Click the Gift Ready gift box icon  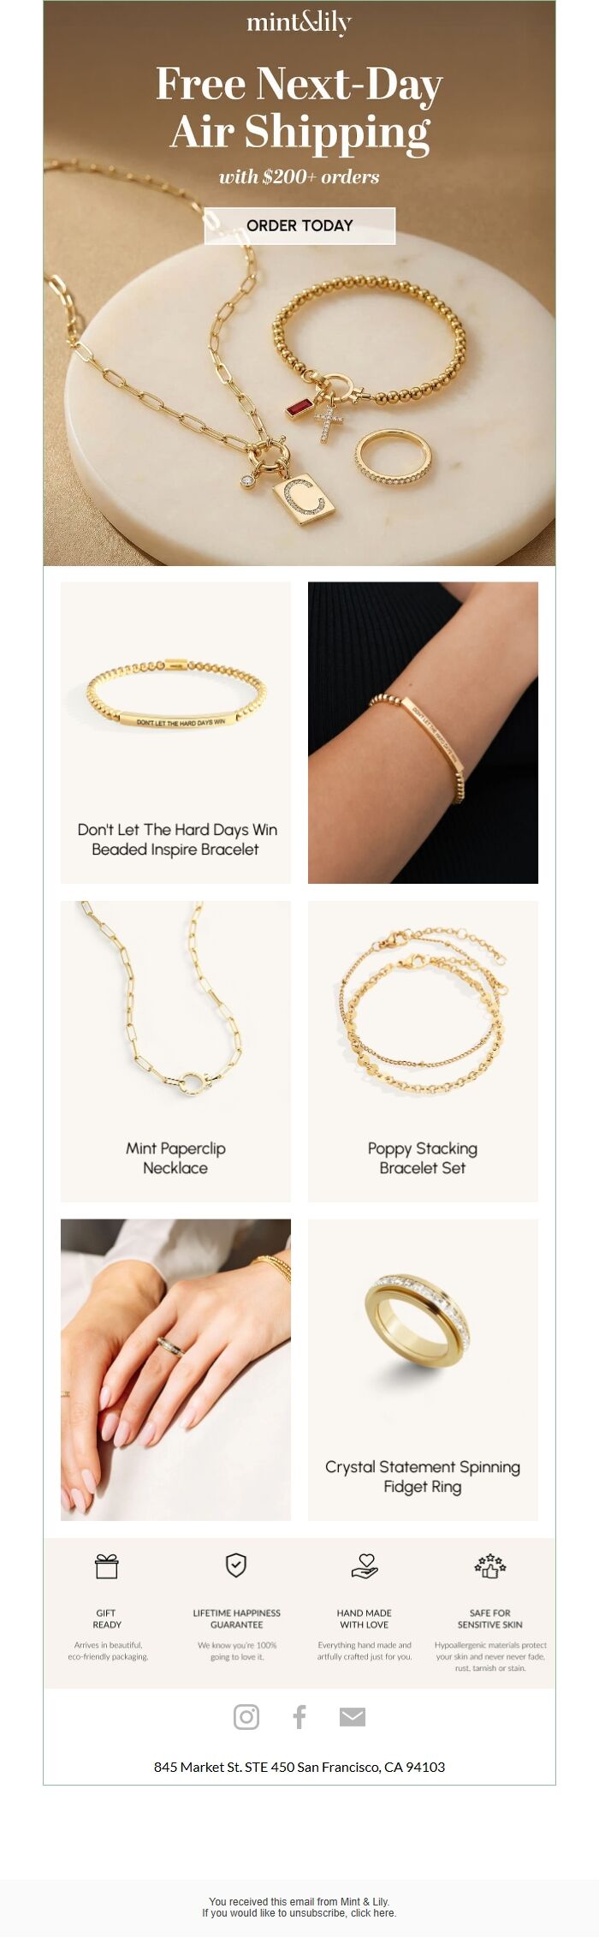click(x=107, y=1565)
